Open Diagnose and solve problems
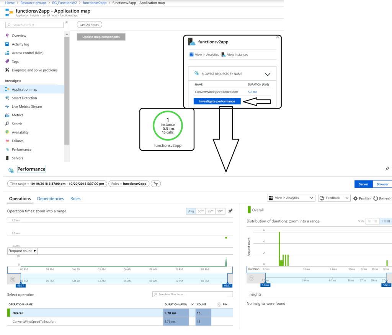 [x=34, y=70]
